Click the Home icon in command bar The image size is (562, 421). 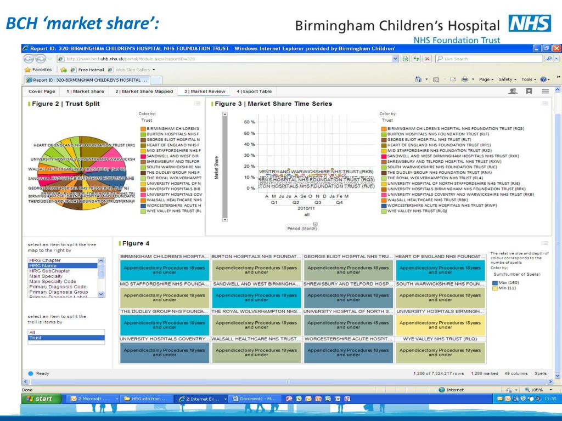coord(418,79)
